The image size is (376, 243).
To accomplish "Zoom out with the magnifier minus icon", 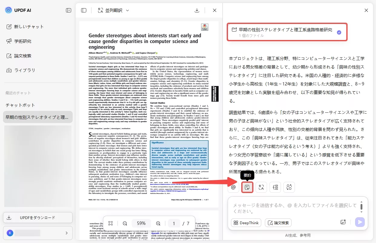I will (x=125, y=223).
